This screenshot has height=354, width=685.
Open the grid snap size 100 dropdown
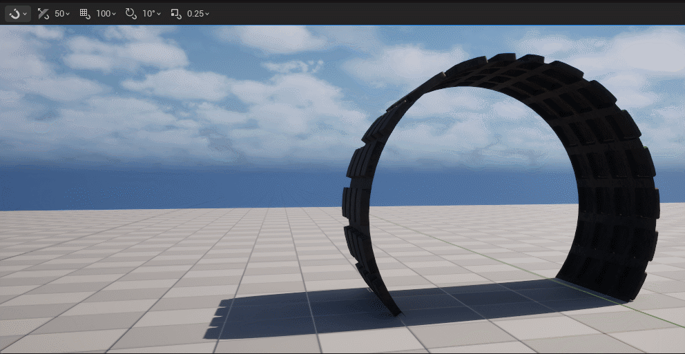[x=106, y=14]
